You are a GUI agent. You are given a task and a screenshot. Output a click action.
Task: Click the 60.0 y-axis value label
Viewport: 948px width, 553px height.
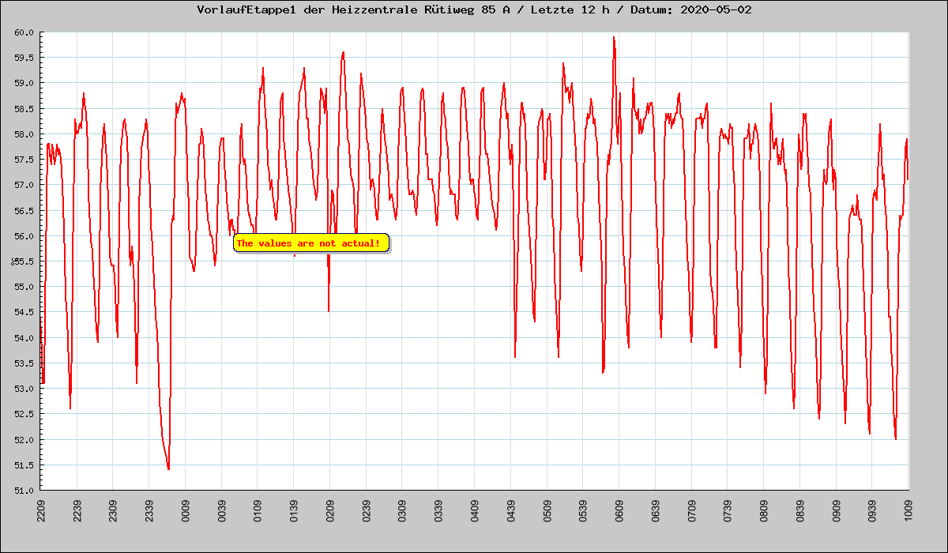click(x=23, y=32)
